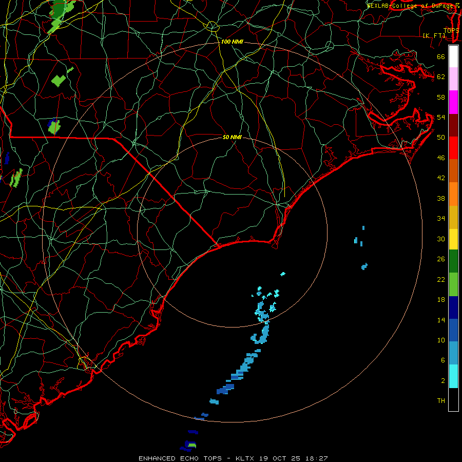Click the 26 legend value

point(441,259)
